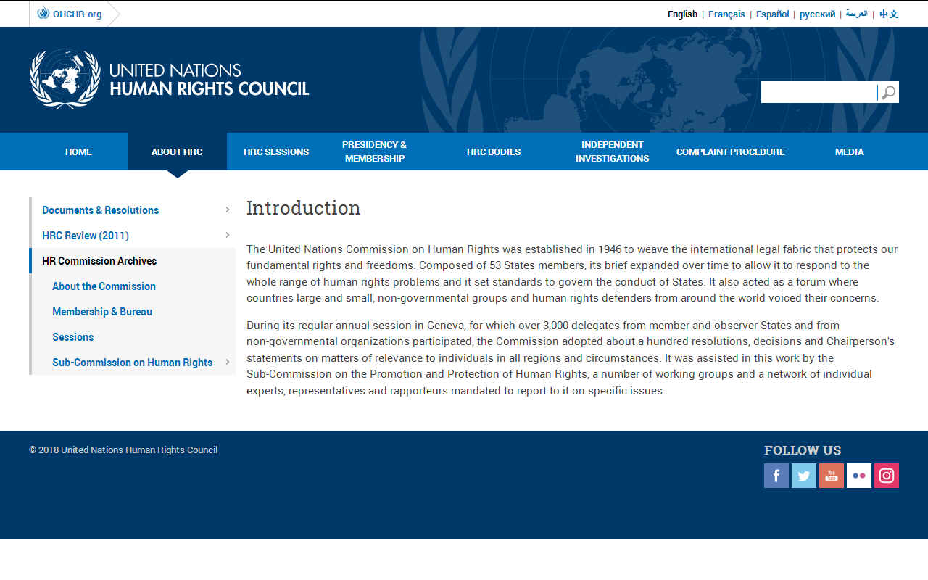
Task: Switch language to русский
Action: click(817, 14)
